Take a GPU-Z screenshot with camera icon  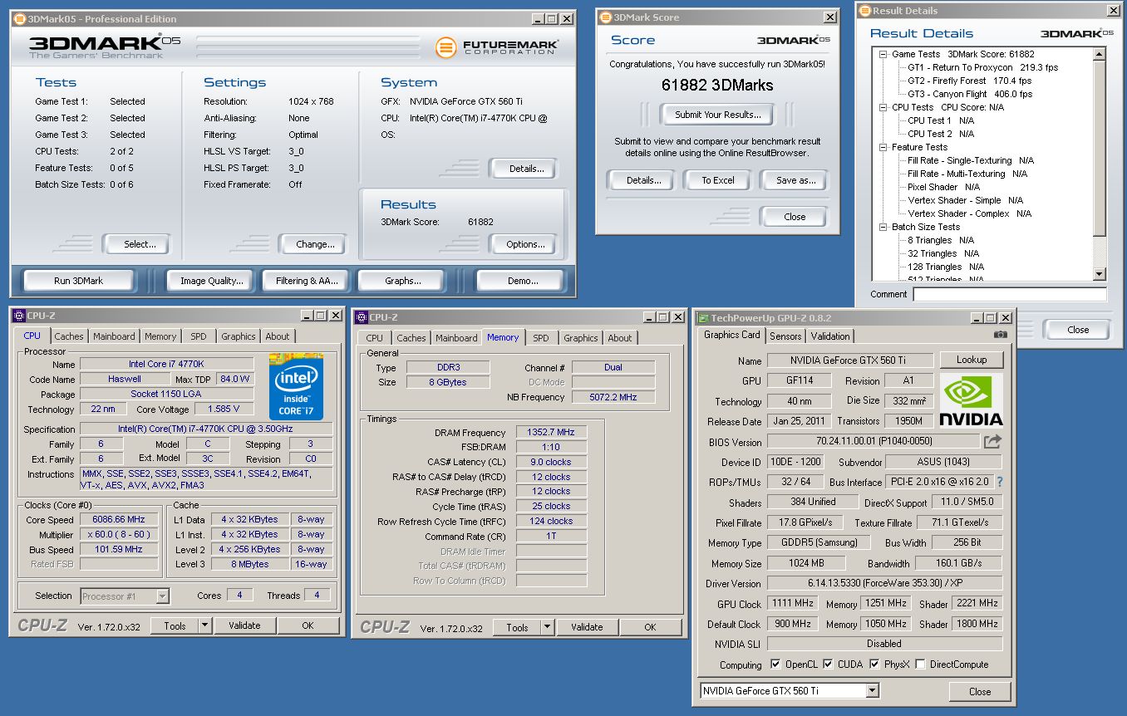pyautogui.click(x=1000, y=335)
